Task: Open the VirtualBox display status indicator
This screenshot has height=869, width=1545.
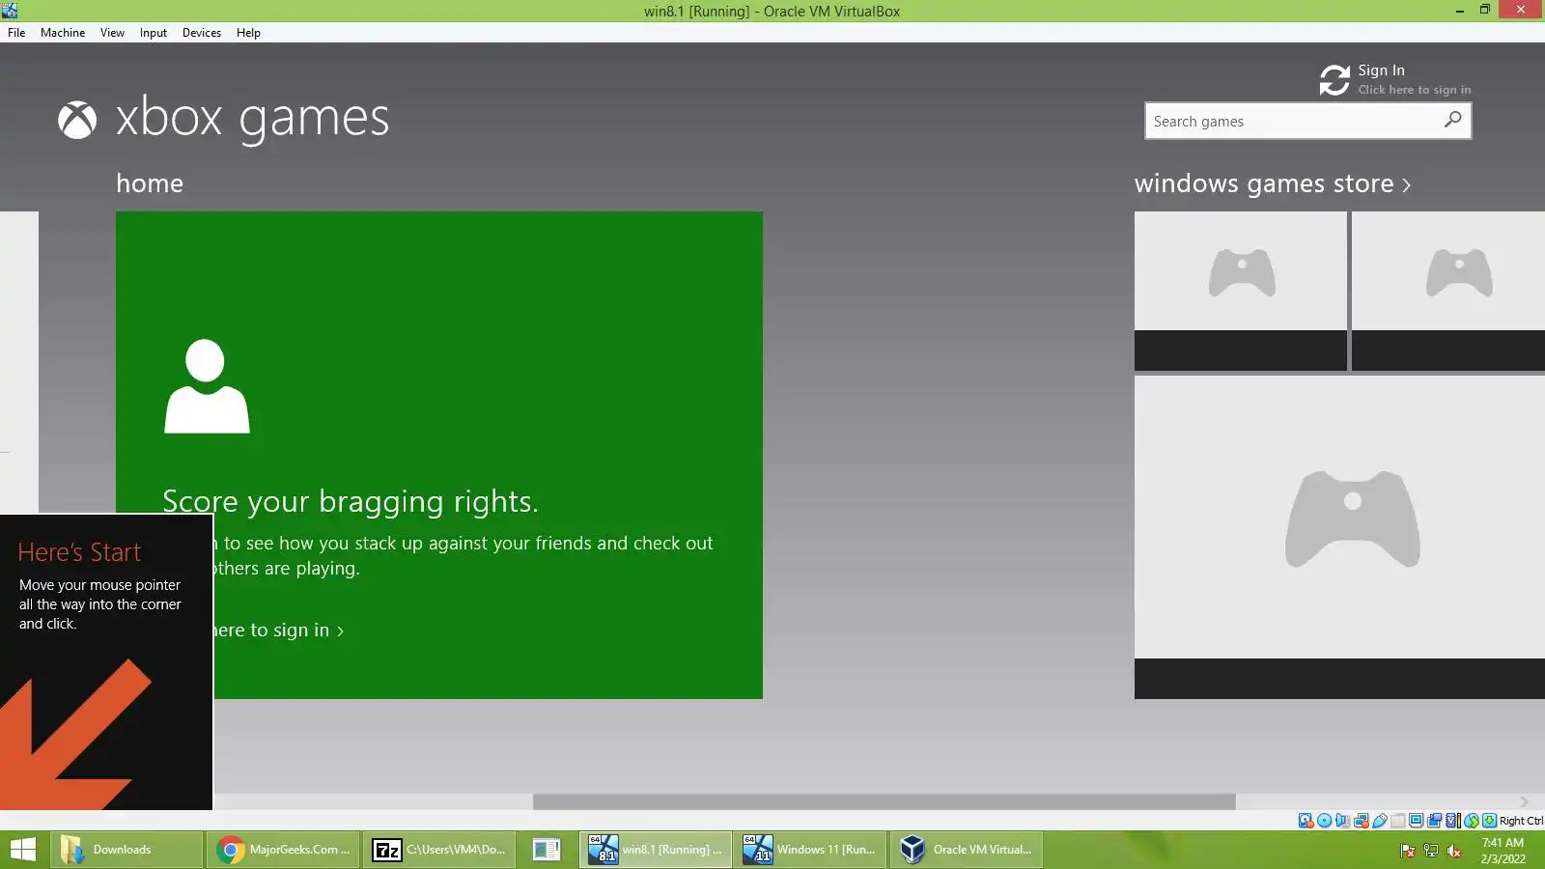Action: (x=1416, y=821)
